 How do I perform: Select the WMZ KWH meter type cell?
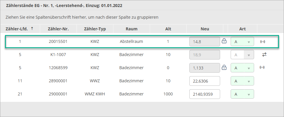click(x=95, y=94)
